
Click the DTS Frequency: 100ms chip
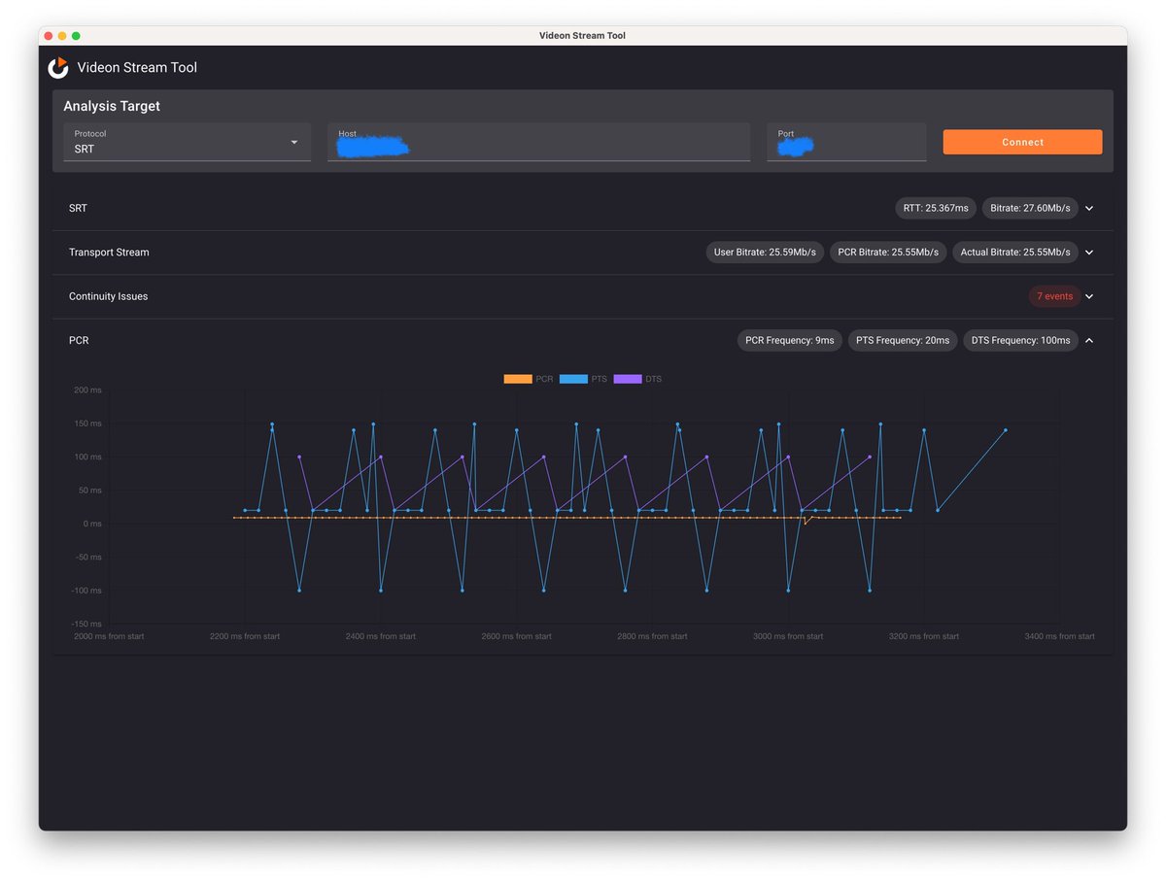(x=1020, y=341)
